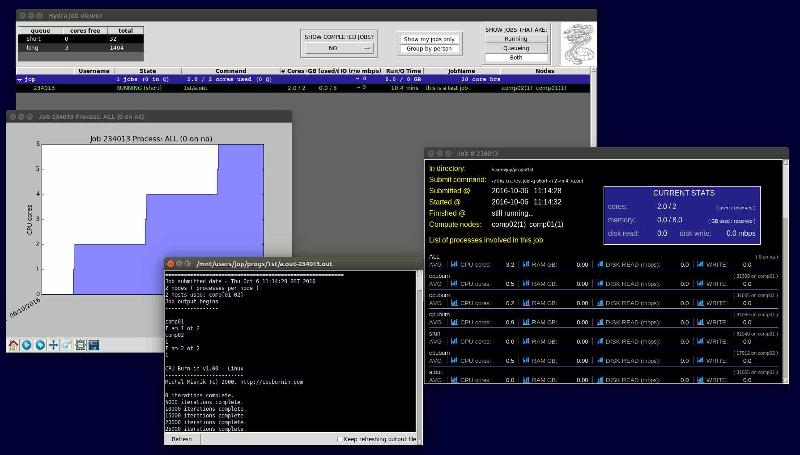Click the 1st/a.out command cell

click(196, 88)
